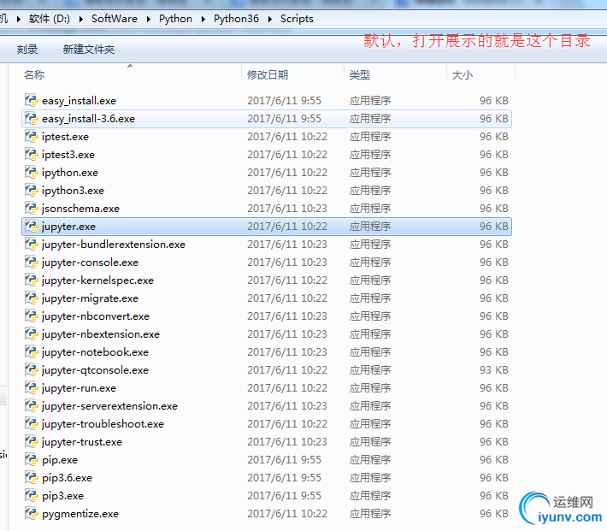Click the jupyter.exe file icon
Screen dimensions: 607x531
point(32,226)
